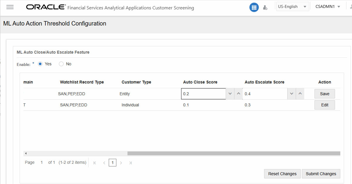This screenshot has height=184, width=352.
Task: Click the Submit Changes button
Action: 321,173
